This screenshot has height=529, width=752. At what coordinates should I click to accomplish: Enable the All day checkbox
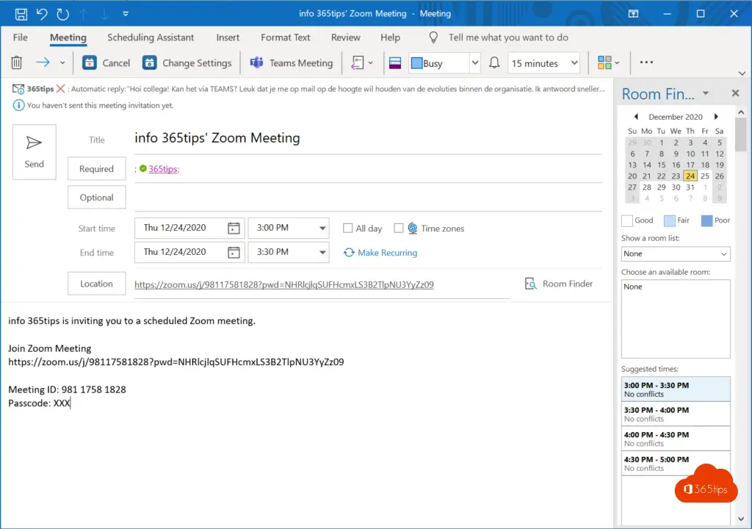[x=348, y=228]
